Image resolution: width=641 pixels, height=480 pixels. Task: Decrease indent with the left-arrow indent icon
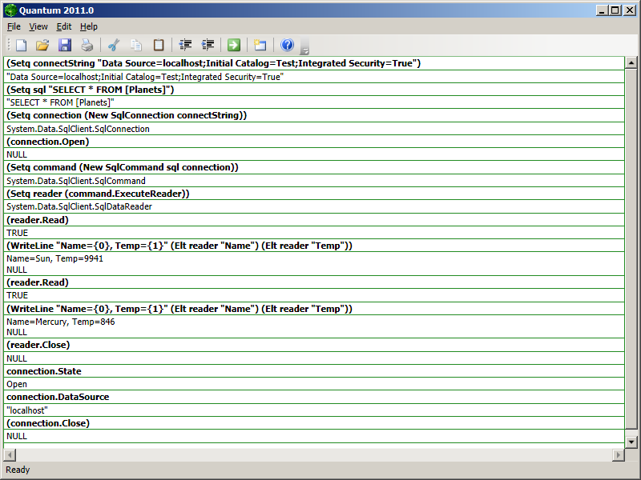pos(185,45)
